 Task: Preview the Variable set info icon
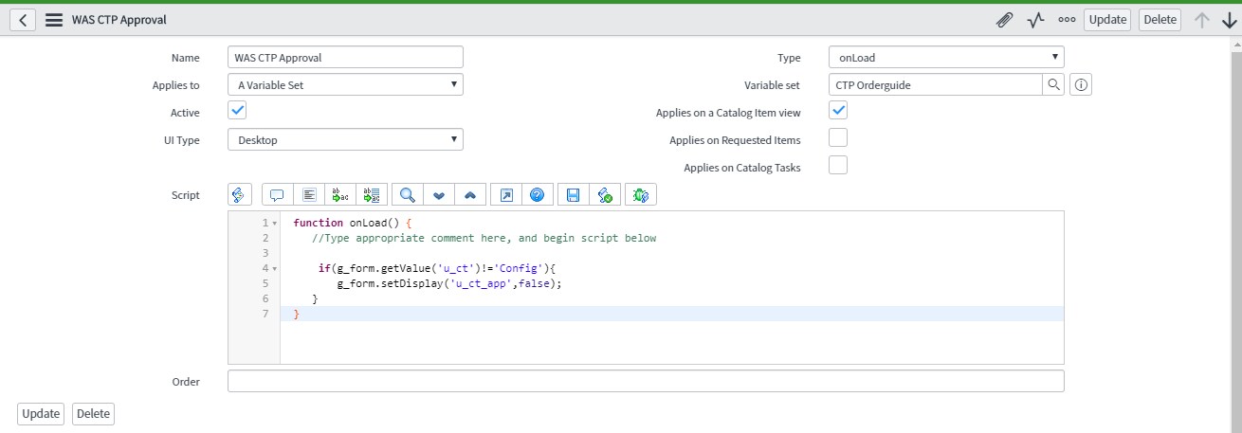pyautogui.click(x=1081, y=85)
